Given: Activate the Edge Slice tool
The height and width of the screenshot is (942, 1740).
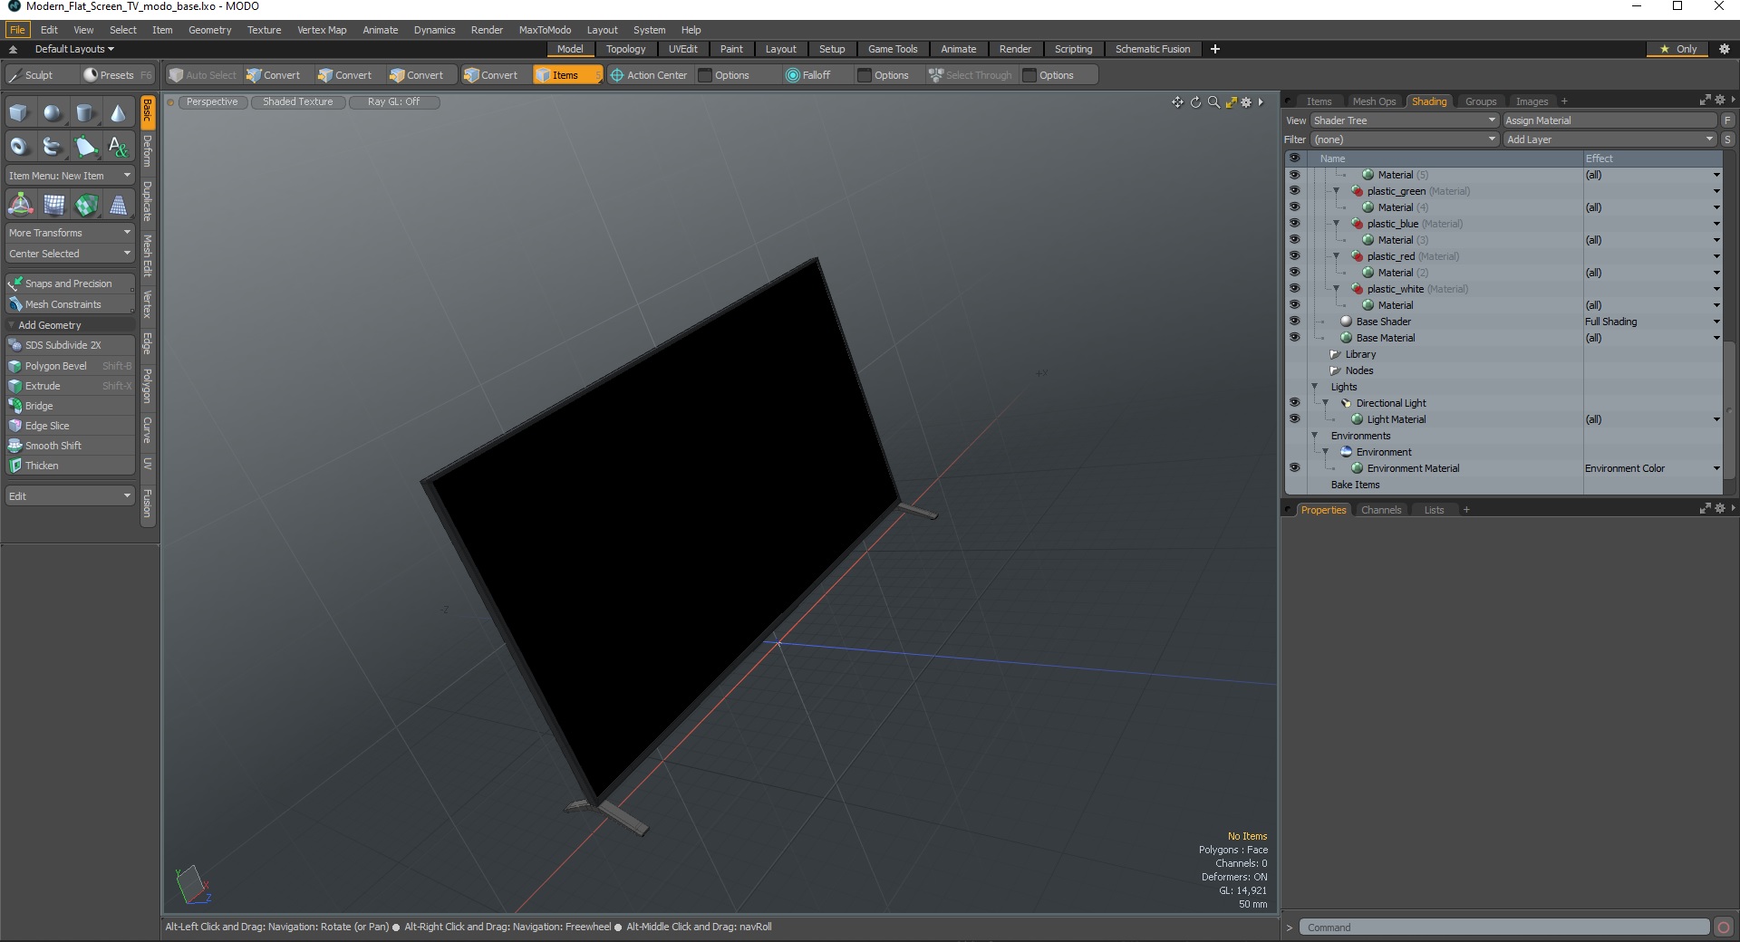Looking at the screenshot, I should click(x=70, y=426).
